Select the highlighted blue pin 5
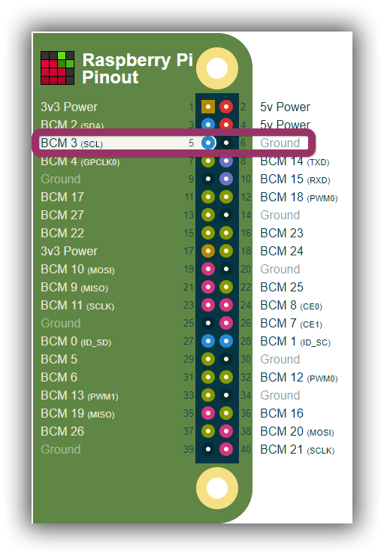Image resolution: width=384 pixels, height=555 pixels. tap(208, 143)
